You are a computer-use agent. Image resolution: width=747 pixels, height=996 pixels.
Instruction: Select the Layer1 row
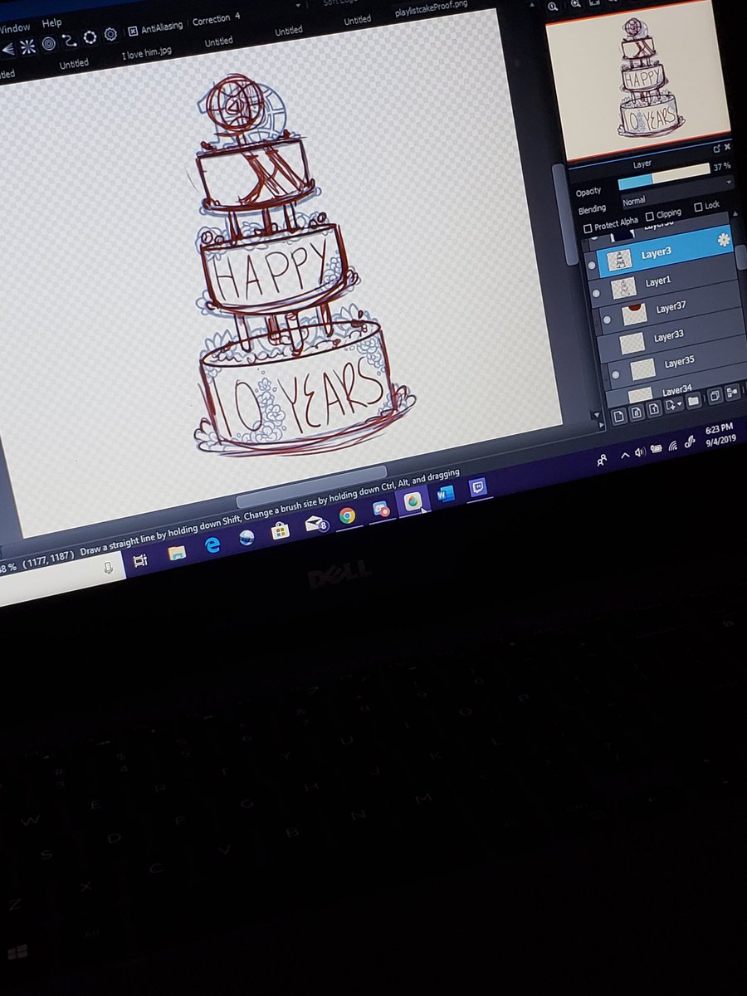click(662, 282)
